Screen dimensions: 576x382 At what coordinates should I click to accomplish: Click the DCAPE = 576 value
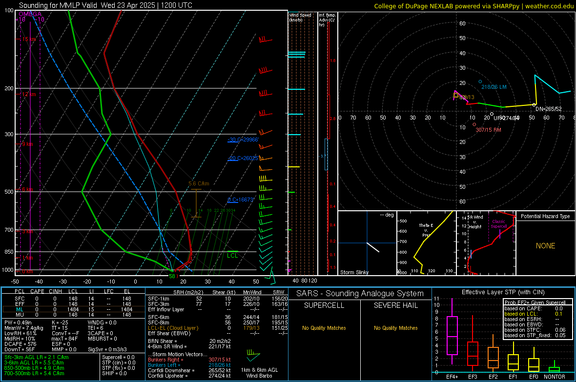[21, 344]
